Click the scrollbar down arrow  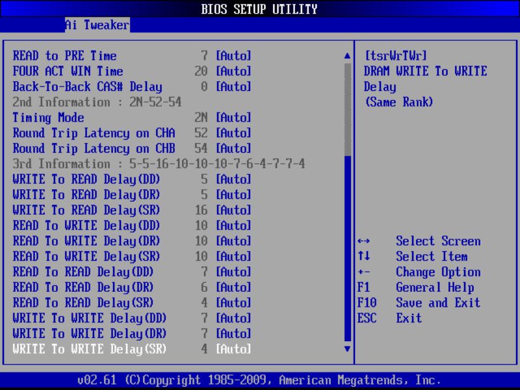[x=347, y=349]
